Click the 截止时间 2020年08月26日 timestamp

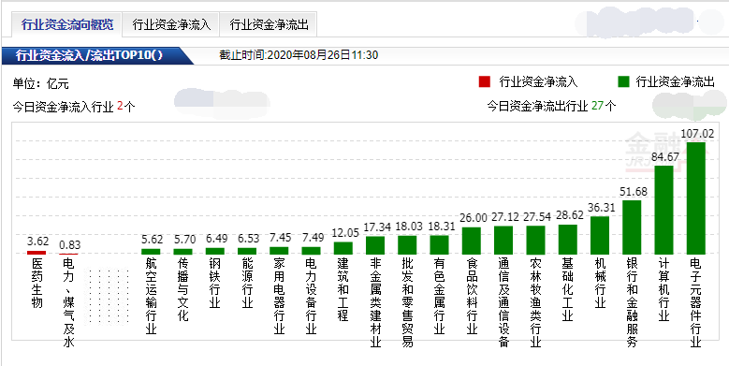coord(299,55)
